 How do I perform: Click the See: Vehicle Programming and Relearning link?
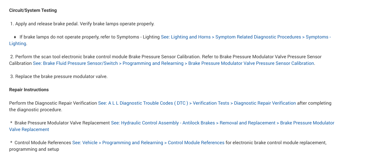coord(148,143)
